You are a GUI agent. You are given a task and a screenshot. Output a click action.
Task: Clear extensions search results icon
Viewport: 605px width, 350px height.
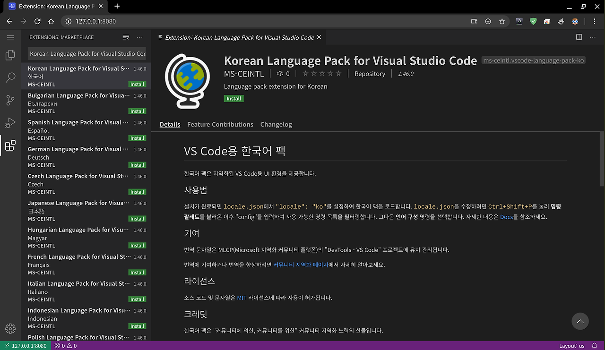click(x=126, y=37)
